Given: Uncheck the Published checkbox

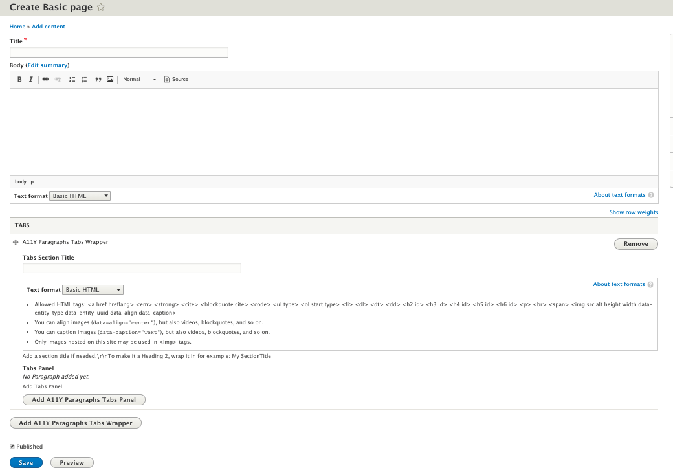Looking at the screenshot, I should click(12, 446).
